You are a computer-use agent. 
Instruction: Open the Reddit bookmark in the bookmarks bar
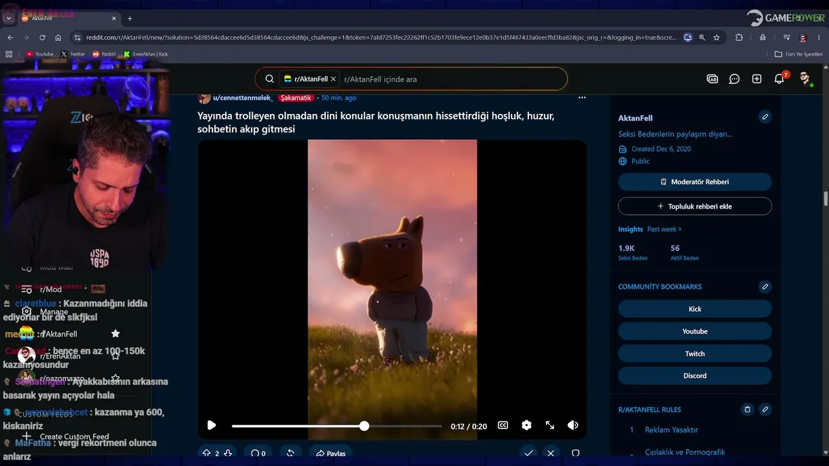[104, 54]
